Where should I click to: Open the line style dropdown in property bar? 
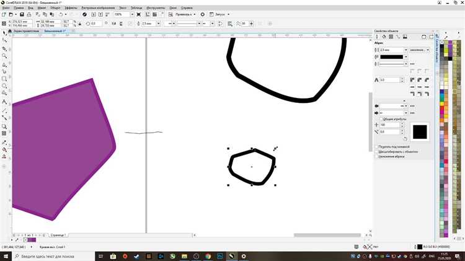click(199, 24)
